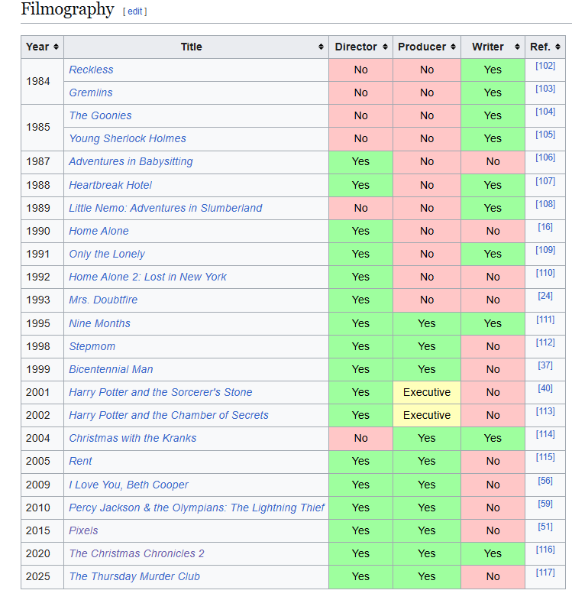Viewport: 572px width, 600px height.
Task: Open the Mrs. Doubtfire link
Action: coord(103,300)
